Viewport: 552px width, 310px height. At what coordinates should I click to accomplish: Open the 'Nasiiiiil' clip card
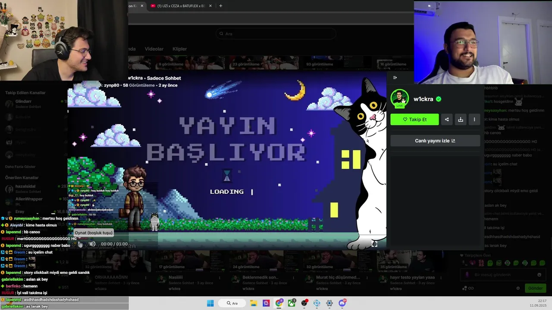pyautogui.click(x=190, y=271)
